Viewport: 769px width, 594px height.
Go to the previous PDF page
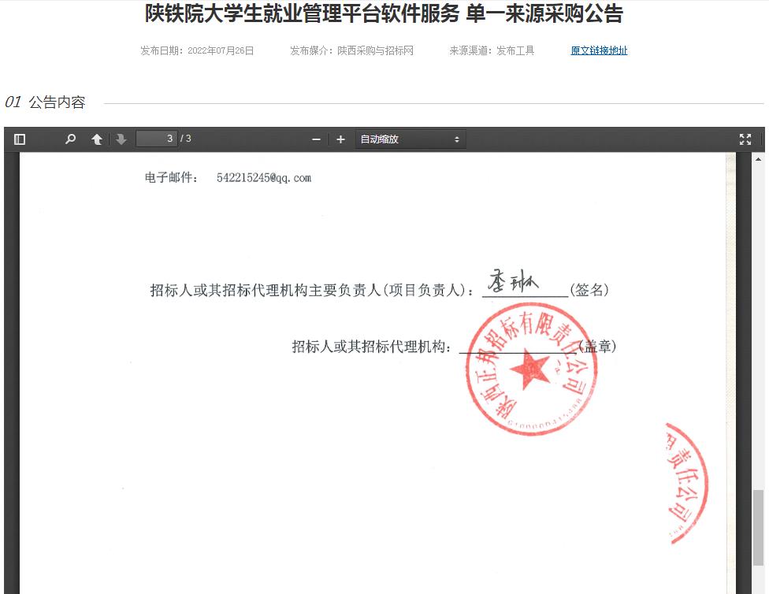(97, 139)
